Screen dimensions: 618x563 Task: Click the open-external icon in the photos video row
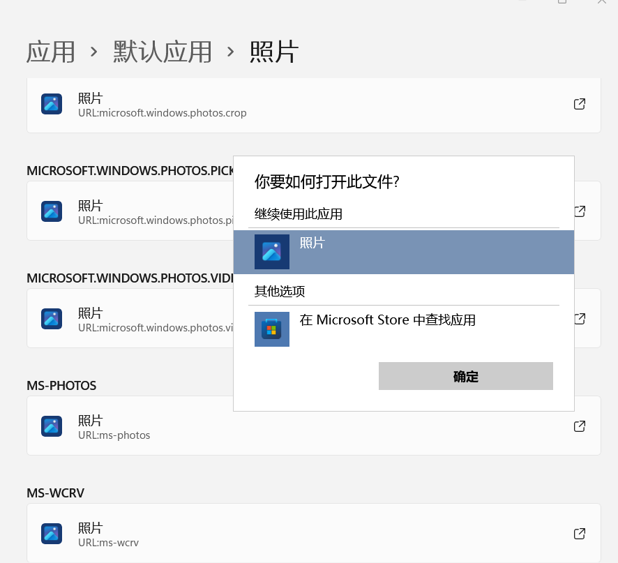coord(579,319)
